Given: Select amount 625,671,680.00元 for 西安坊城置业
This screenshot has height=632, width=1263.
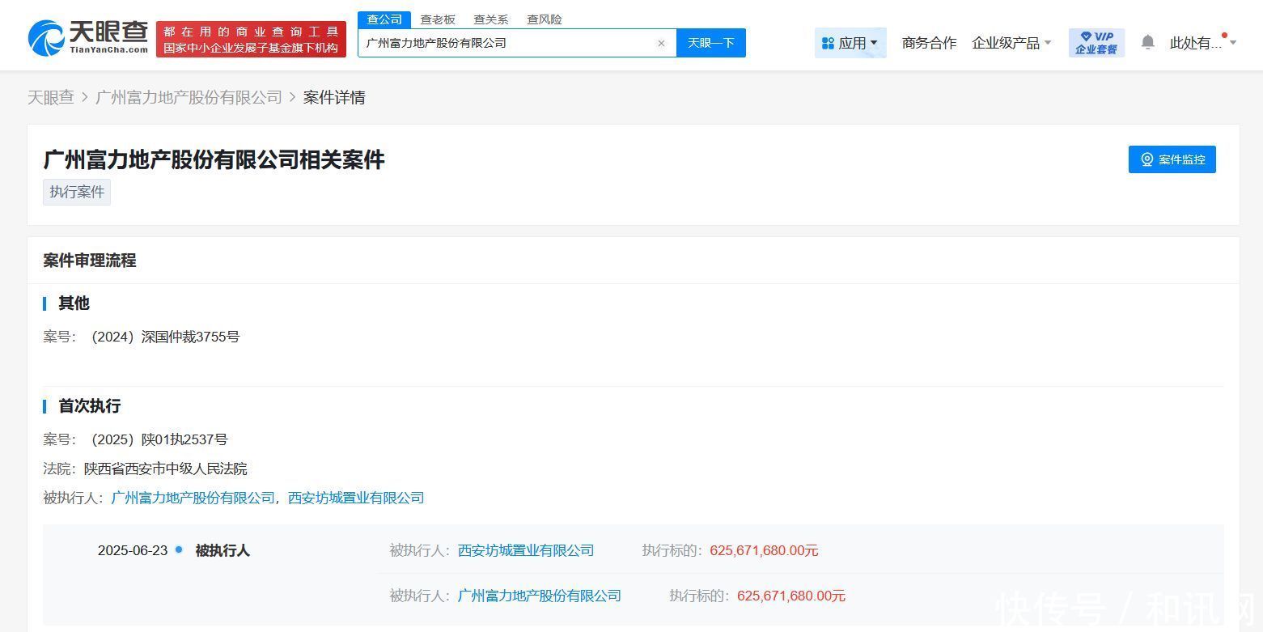Looking at the screenshot, I should [764, 550].
